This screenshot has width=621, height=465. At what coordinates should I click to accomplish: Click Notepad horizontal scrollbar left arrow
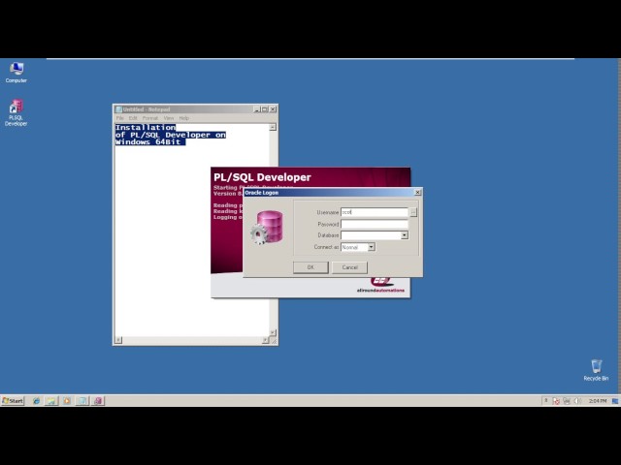pyautogui.click(x=118, y=340)
